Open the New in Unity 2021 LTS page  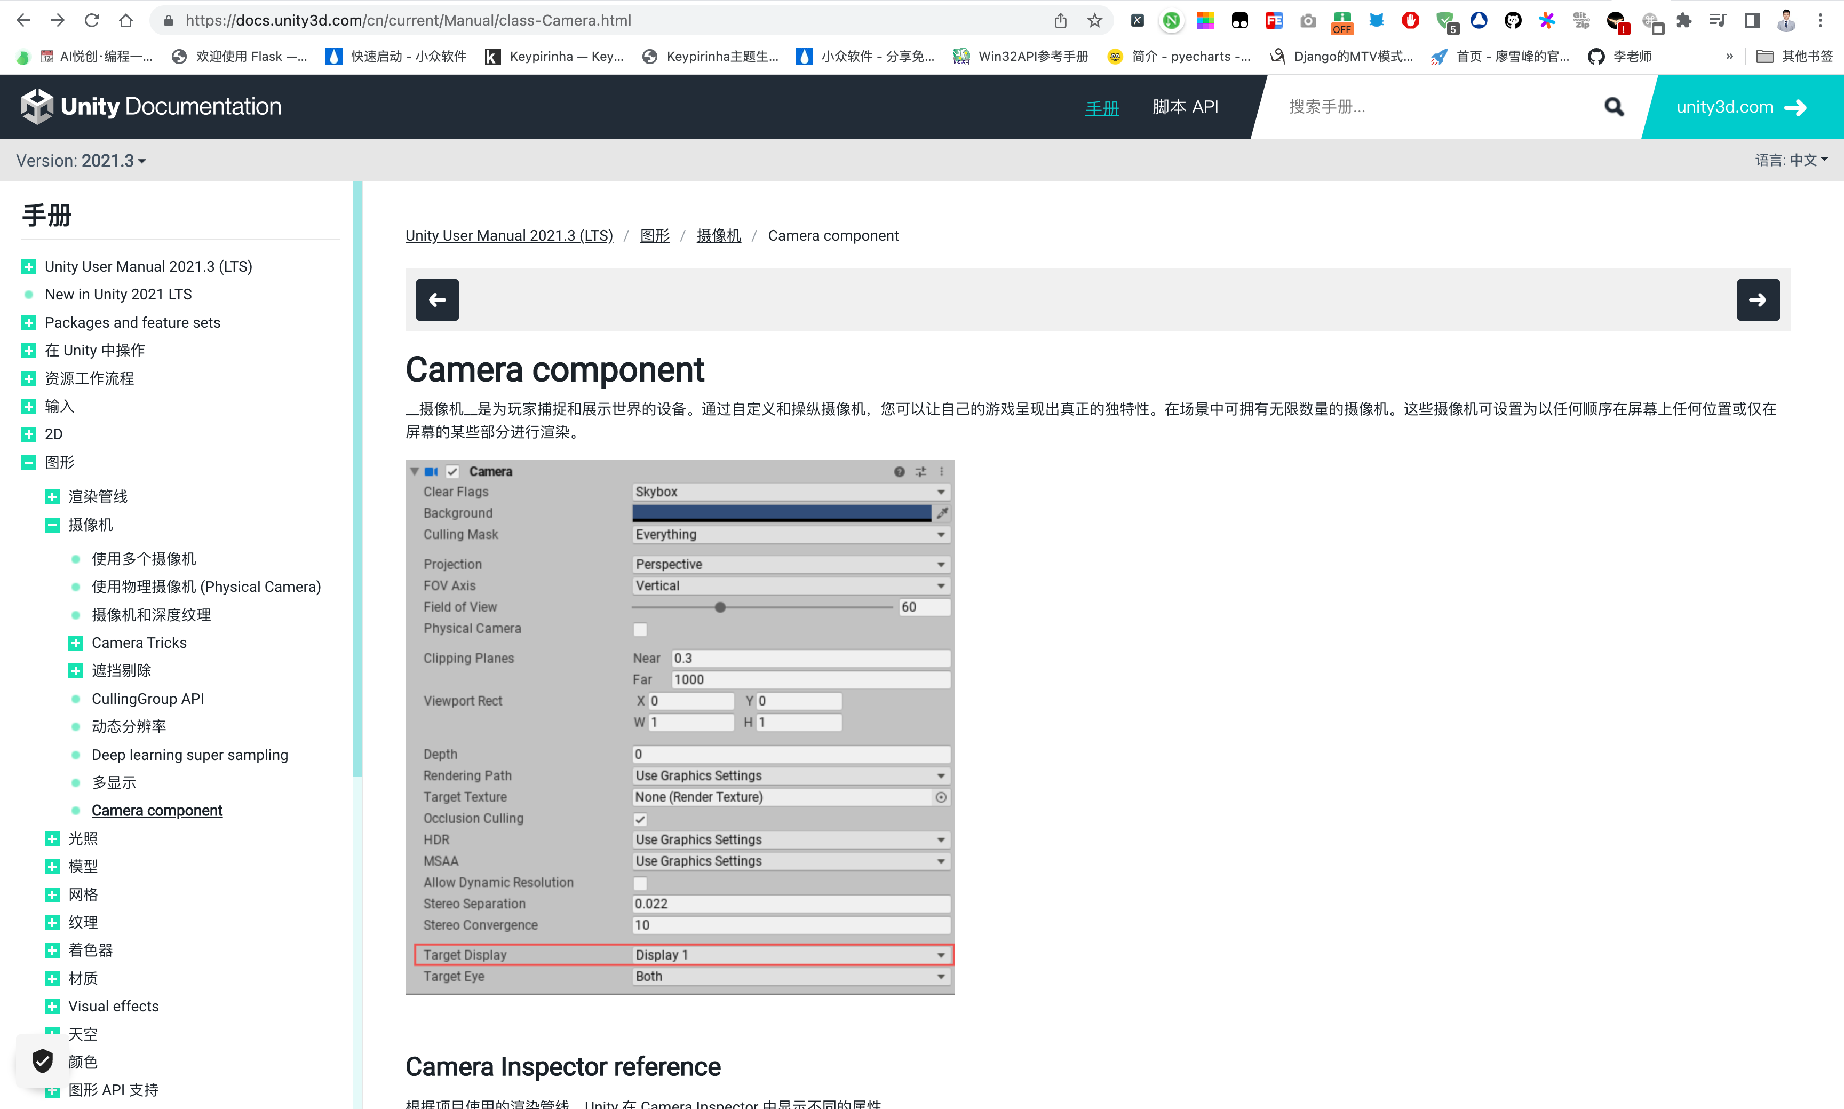point(118,295)
